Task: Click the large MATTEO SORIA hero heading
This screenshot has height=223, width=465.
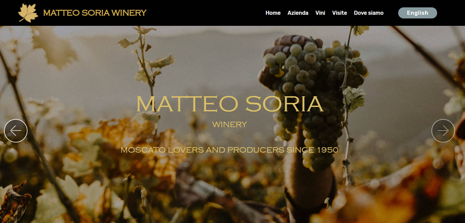Action: pos(230,104)
